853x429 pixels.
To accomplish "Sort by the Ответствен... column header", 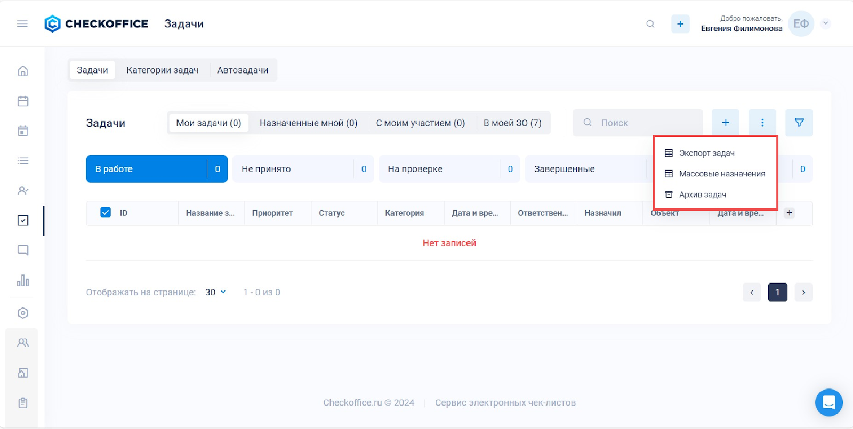I will click(543, 213).
